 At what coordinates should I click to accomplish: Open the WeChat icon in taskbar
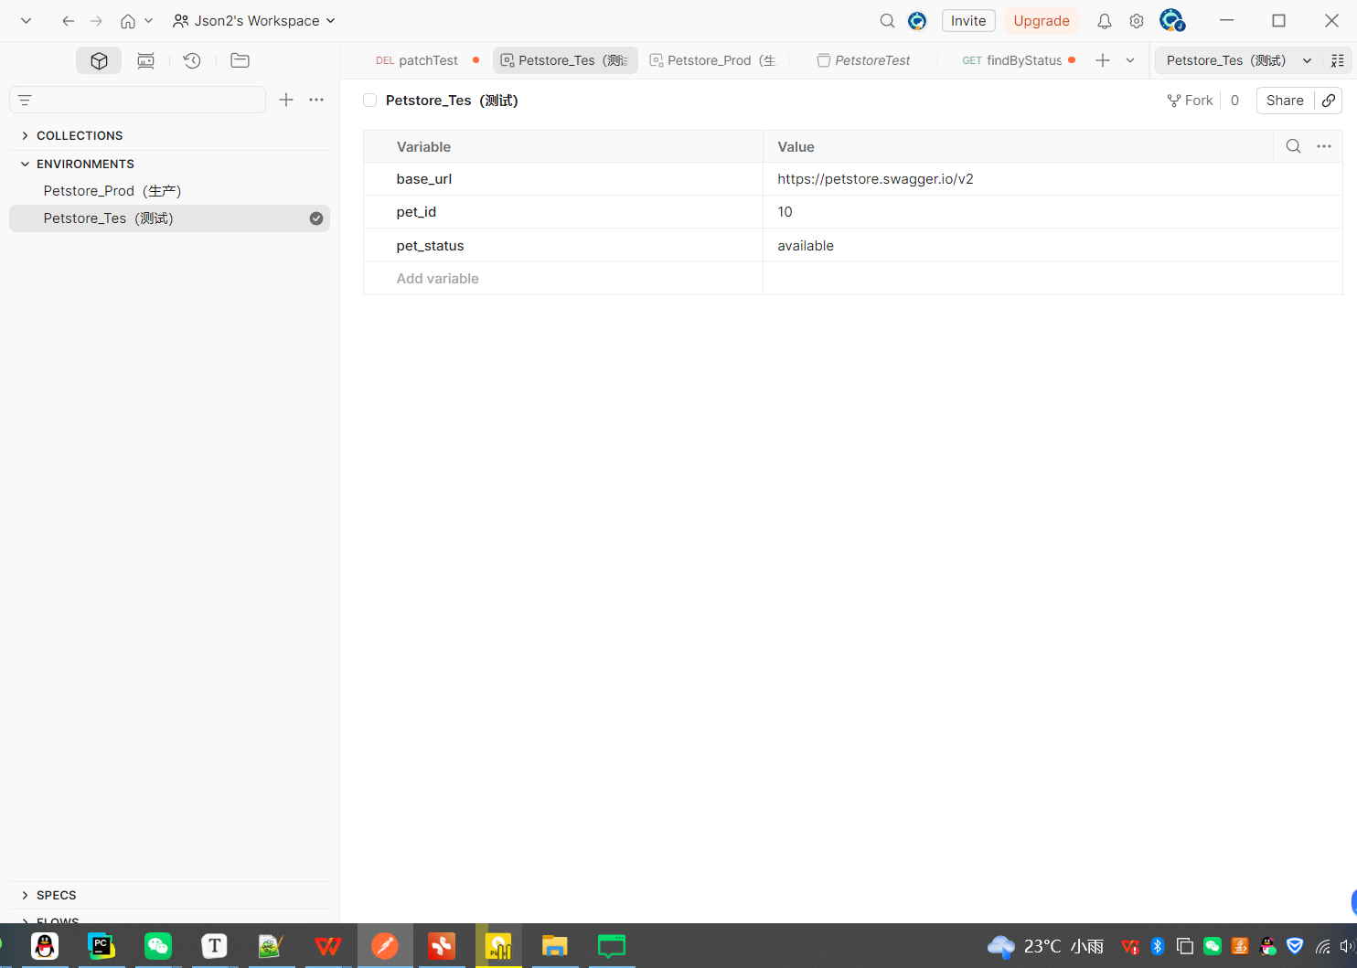pyautogui.click(x=158, y=946)
